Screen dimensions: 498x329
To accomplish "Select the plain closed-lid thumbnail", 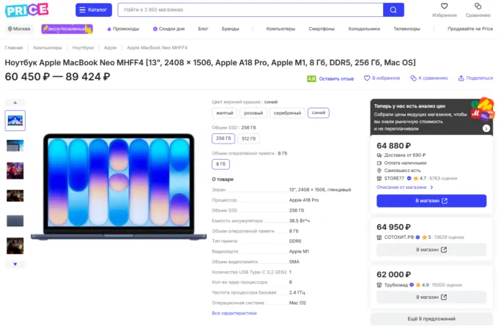I will click(x=15, y=221).
